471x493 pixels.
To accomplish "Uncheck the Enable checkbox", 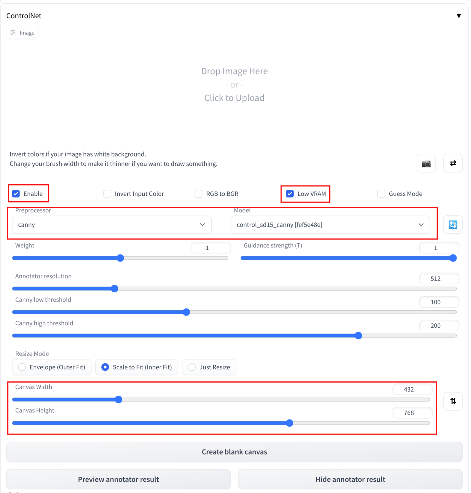I will coord(16,194).
